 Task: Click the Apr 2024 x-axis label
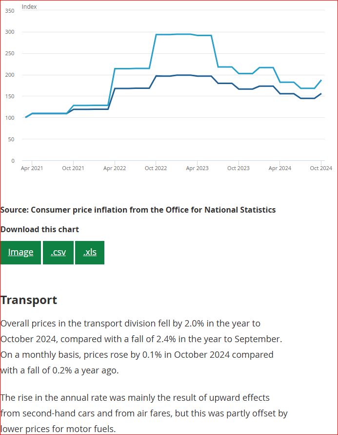pos(280,168)
